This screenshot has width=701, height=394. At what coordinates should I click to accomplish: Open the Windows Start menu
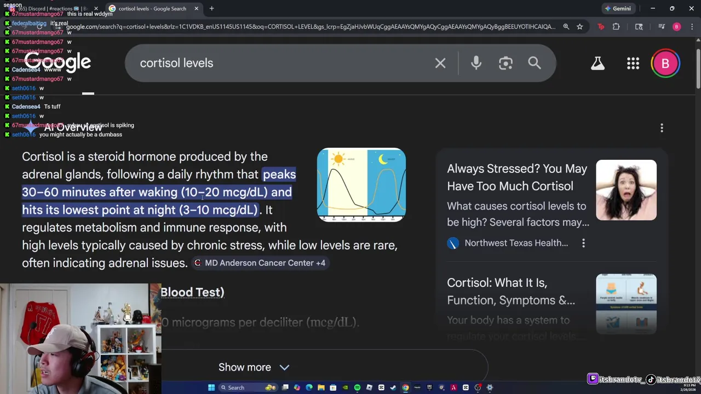coord(211,387)
